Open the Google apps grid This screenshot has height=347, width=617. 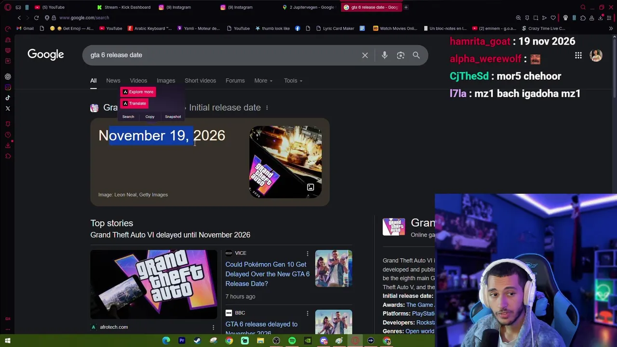pos(578,55)
